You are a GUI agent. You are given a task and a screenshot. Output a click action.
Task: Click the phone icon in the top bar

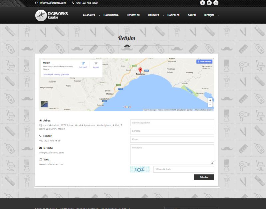73,3
